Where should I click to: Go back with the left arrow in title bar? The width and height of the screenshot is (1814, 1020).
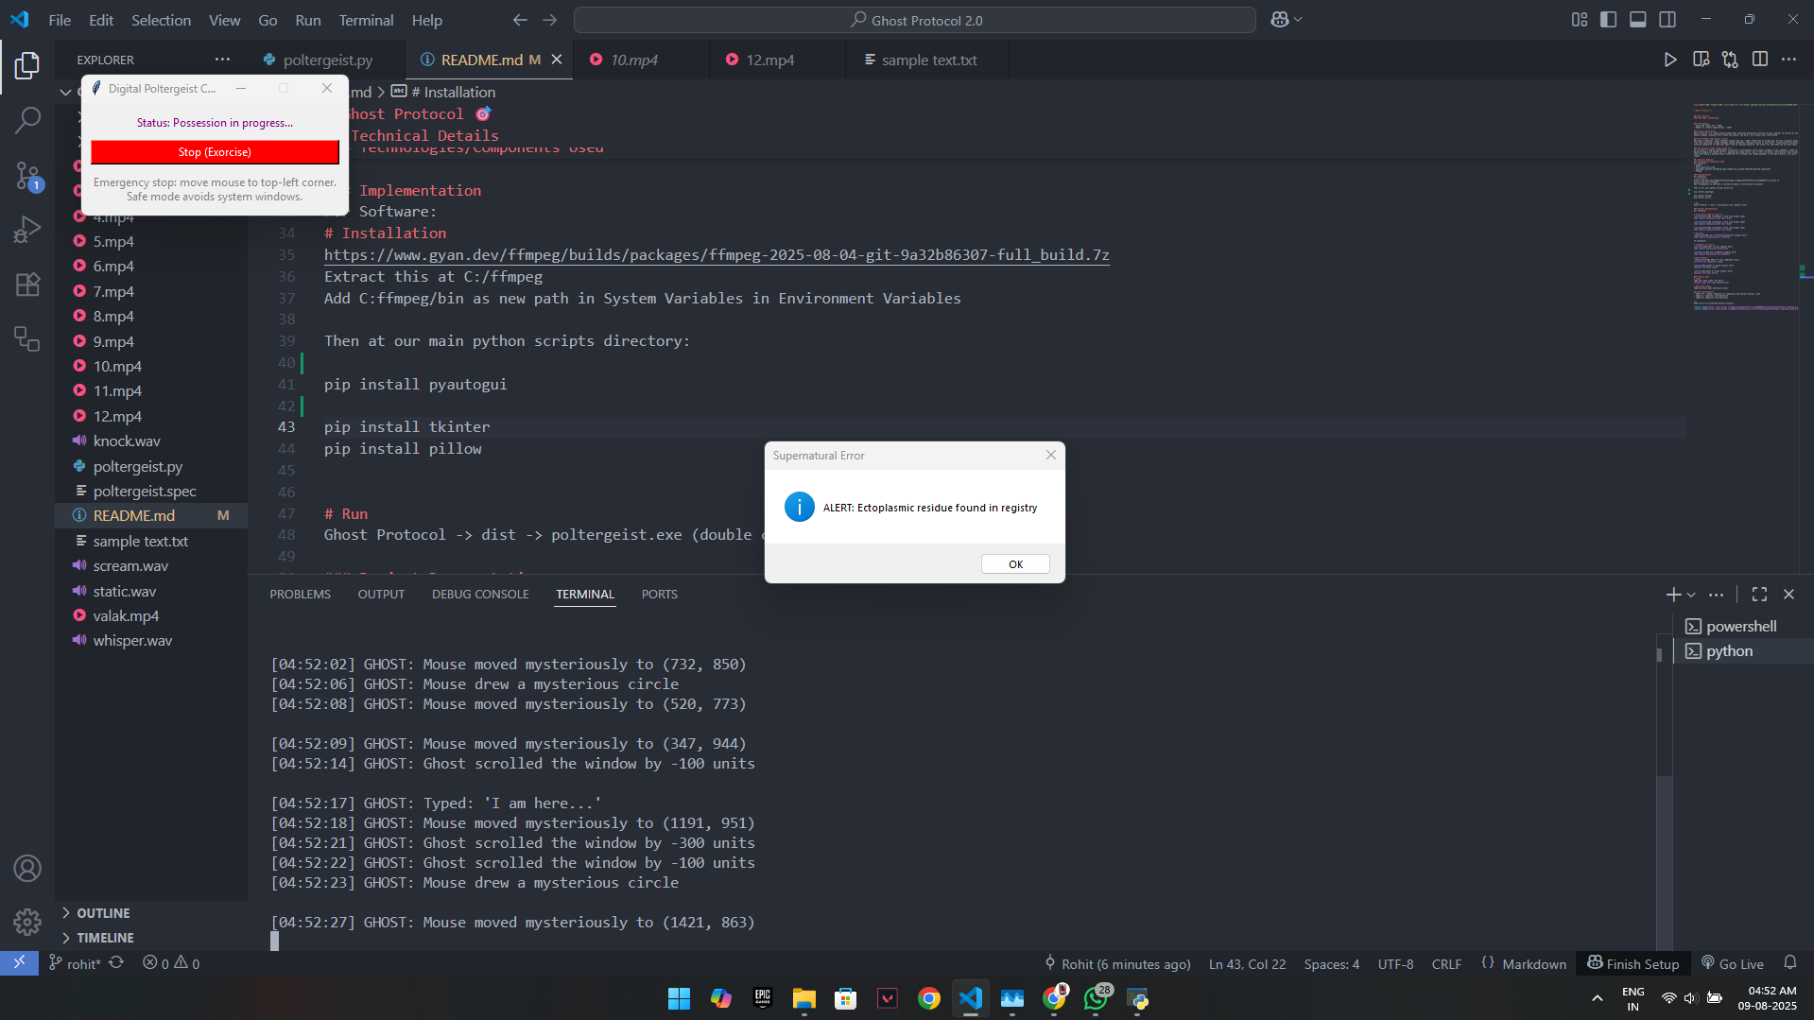pyautogui.click(x=520, y=20)
